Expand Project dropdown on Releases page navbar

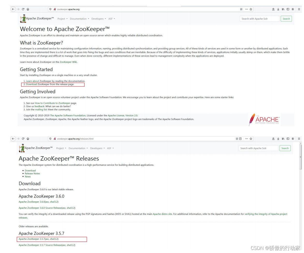tap(61, 148)
